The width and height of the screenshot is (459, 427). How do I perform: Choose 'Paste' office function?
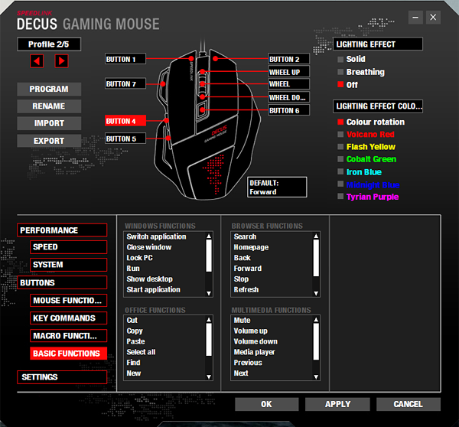(x=136, y=341)
